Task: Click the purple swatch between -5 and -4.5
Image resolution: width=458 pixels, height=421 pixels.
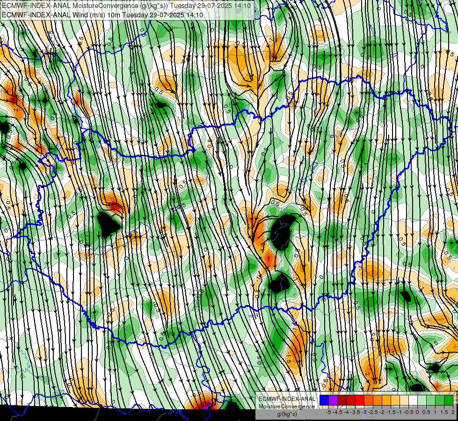Action: click(x=333, y=400)
